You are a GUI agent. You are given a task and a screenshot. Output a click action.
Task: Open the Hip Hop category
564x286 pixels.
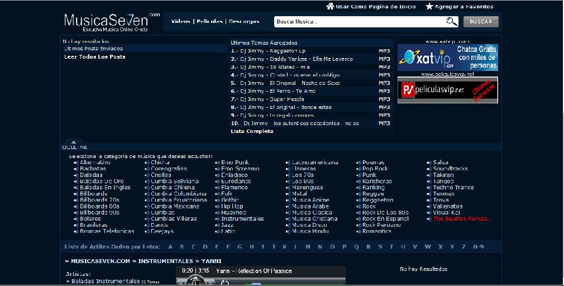point(232,206)
